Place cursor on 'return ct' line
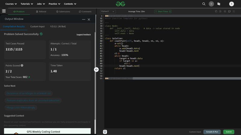Viewport: 241px width, 135px height. [x=120, y=68]
